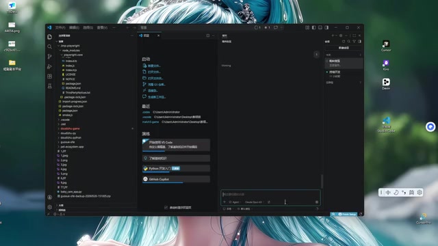
Task: Click refresh icon in sessions panel
Action: (x=344, y=42)
